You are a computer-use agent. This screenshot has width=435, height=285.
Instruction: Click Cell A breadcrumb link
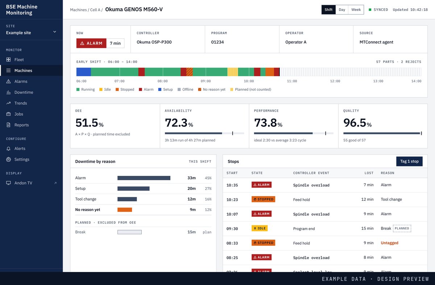[95, 10]
